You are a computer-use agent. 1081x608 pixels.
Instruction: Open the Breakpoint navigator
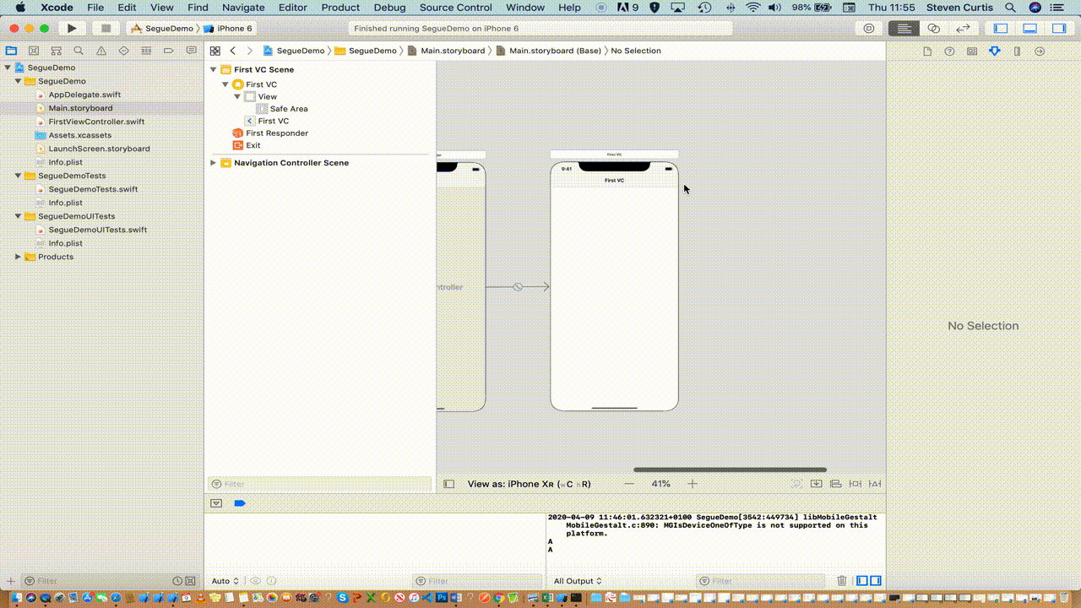point(168,51)
